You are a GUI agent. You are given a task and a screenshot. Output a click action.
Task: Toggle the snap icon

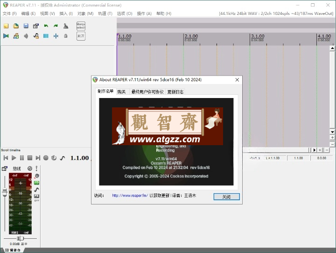coord(56,36)
